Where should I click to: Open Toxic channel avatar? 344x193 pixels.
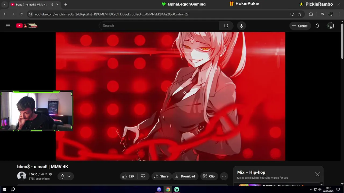[x=21, y=176]
